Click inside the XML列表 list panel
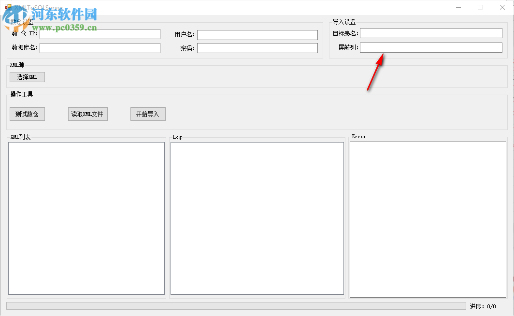Image resolution: width=514 pixels, height=316 pixels. click(86, 217)
